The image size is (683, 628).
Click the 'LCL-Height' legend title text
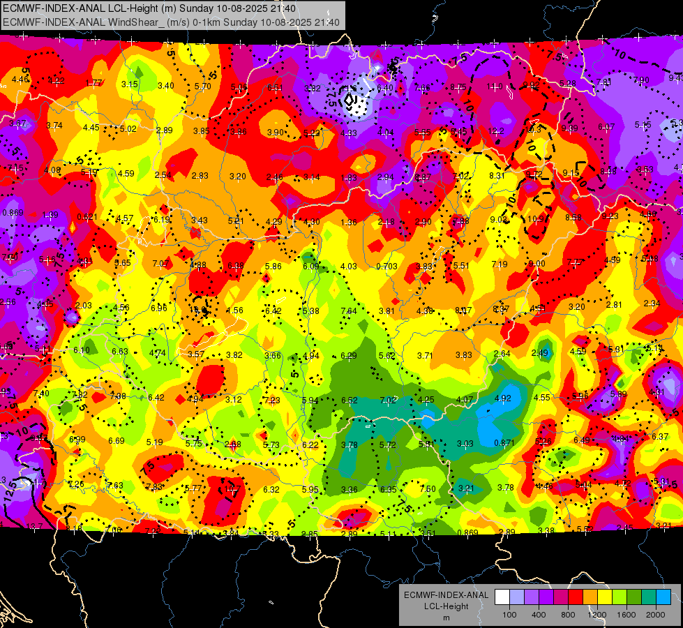coord(446,606)
